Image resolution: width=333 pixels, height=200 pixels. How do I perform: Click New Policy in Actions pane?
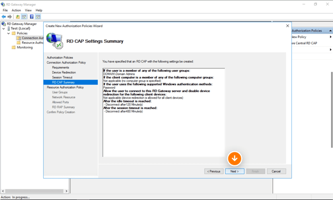[299, 37]
